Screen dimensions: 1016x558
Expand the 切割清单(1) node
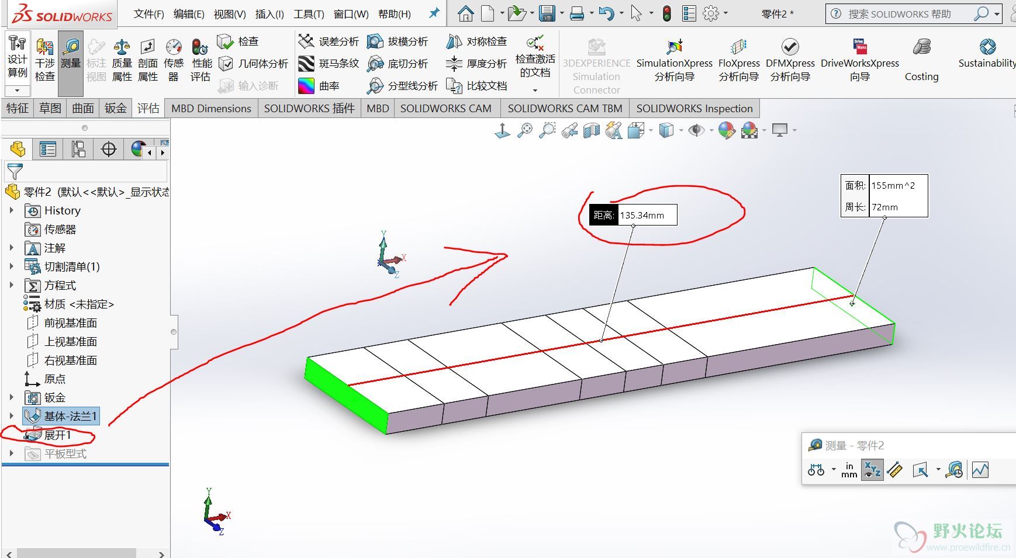[x=11, y=266]
